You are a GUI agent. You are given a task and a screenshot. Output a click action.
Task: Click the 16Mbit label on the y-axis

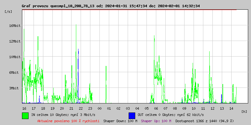pyautogui.click(x=15, y=26)
